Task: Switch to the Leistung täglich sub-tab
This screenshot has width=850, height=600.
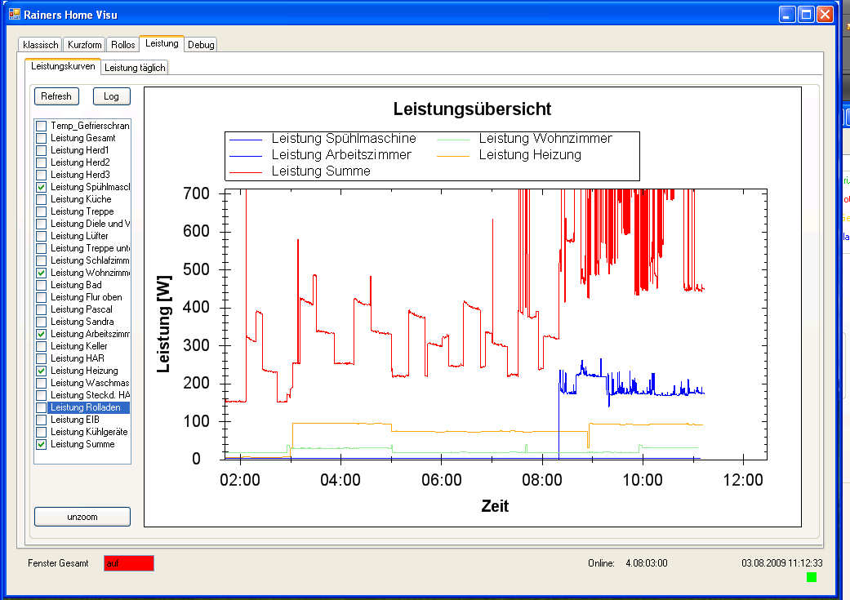Action: [135, 68]
